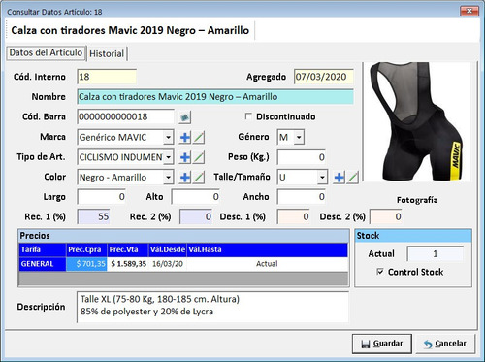Click the Alto field

tap(196, 197)
